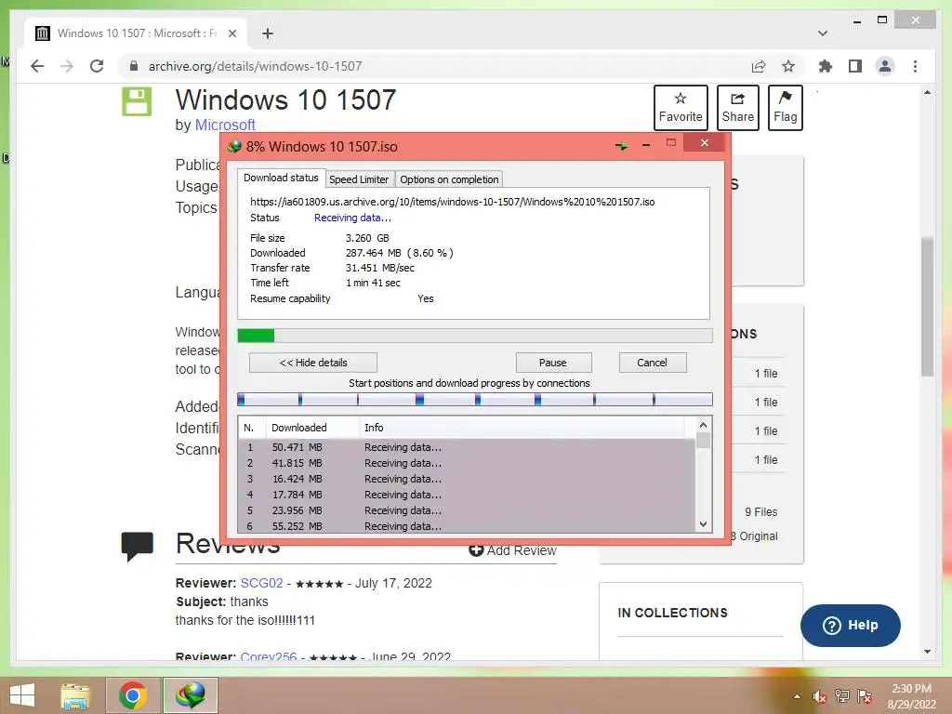952x714 pixels.
Task: Open a new Chrome tab
Action: click(x=268, y=33)
